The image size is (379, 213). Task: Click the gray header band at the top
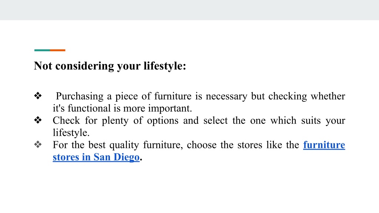tap(189, 10)
